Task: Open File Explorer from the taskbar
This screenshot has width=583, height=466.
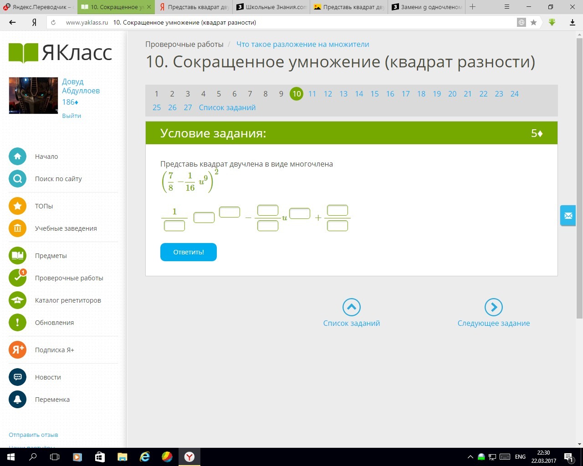Action: [123, 457]
